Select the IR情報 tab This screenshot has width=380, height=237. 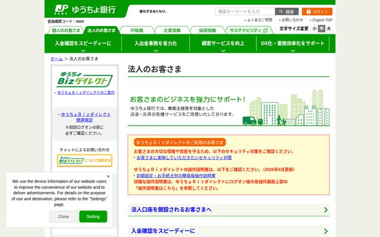[x=137, y=30]
